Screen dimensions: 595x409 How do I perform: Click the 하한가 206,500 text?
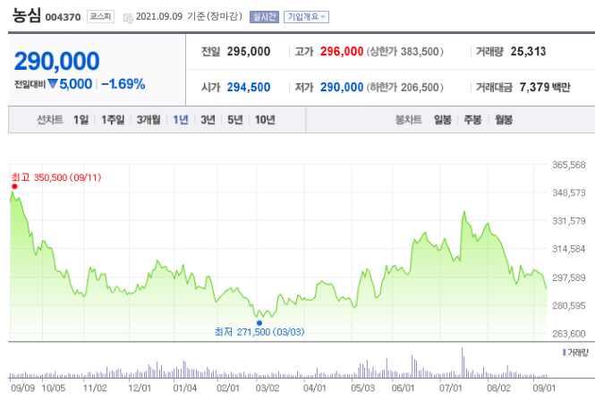tap(405, 88)
